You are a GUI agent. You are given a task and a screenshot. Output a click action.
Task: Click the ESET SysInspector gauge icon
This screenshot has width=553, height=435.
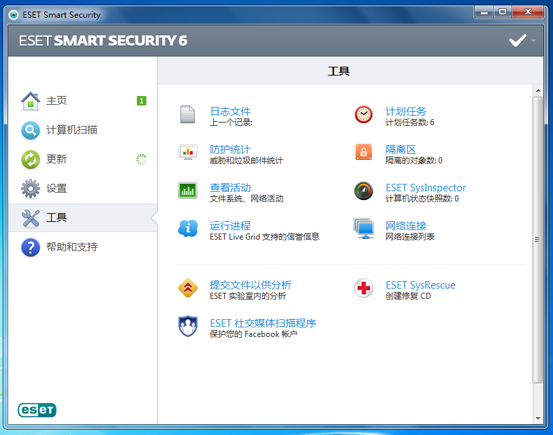coord(364,191)
